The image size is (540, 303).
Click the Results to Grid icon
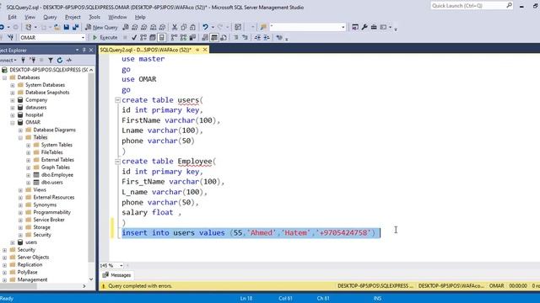pos(214,37)
